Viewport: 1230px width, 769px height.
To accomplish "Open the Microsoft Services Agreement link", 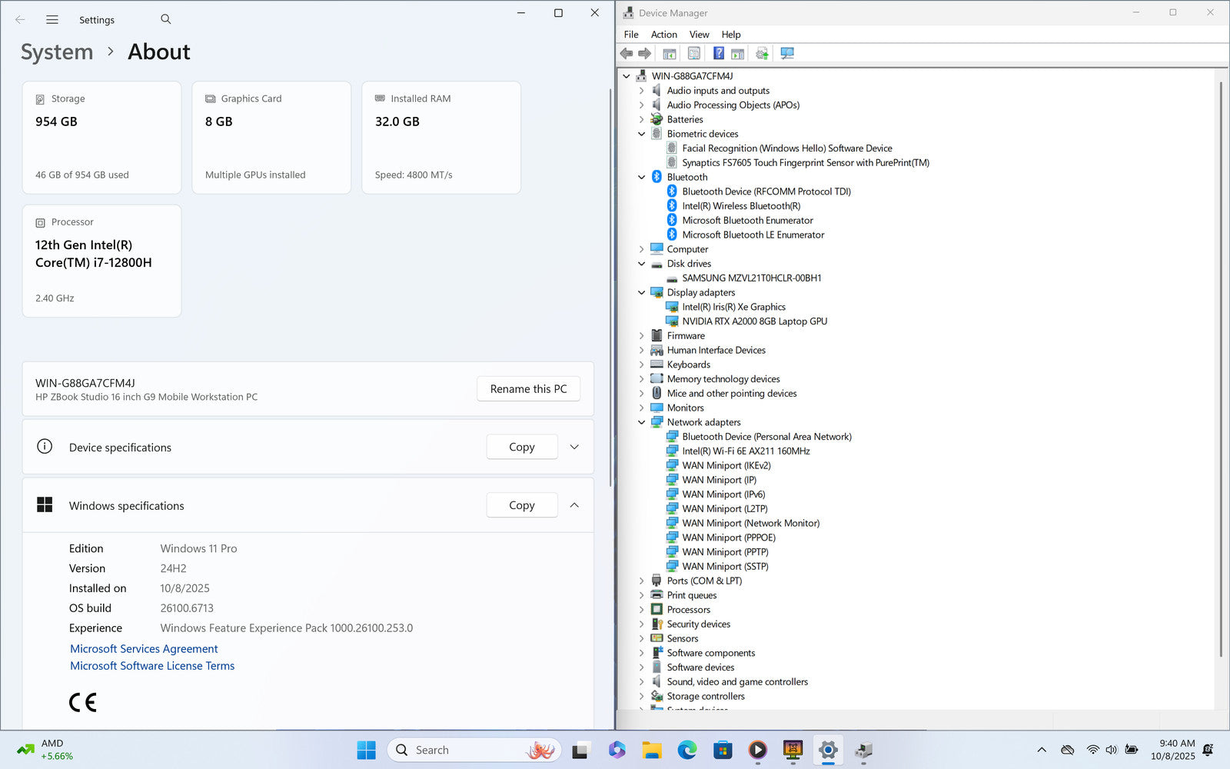I will pyautogui.click(x=144, y=649).
